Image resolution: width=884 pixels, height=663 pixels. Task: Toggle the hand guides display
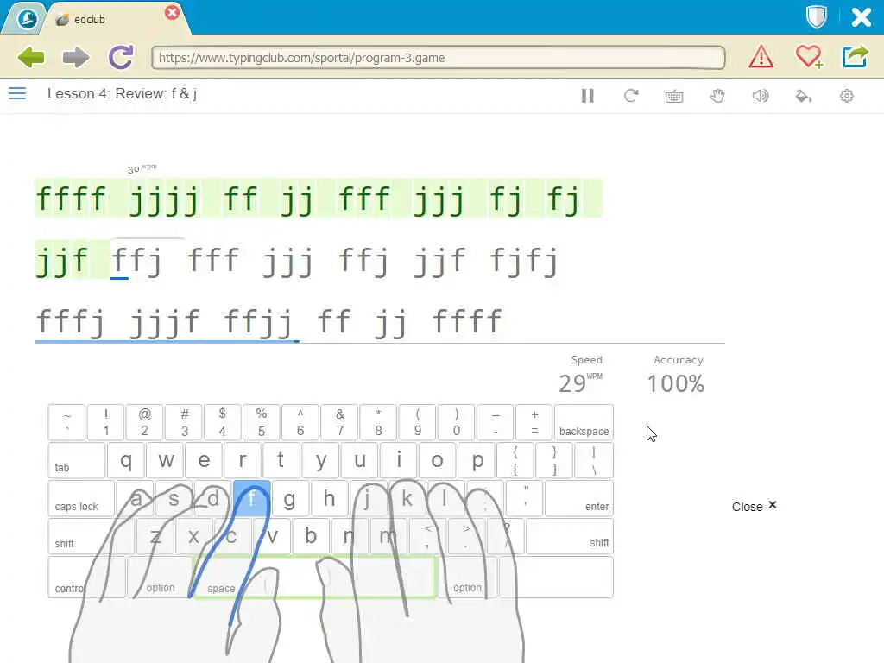point(717,96)
